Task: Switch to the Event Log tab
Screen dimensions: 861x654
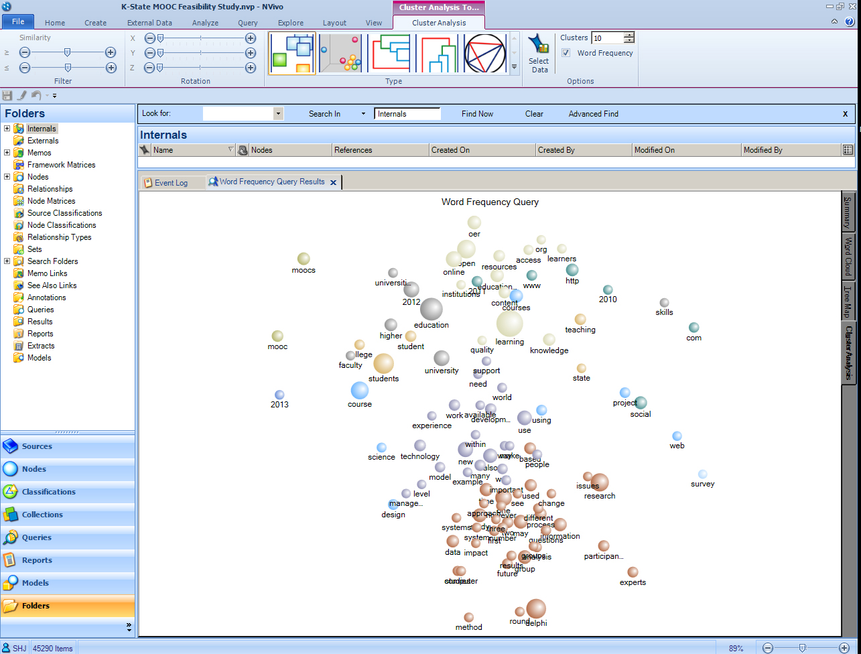Action: click(171, 182)
